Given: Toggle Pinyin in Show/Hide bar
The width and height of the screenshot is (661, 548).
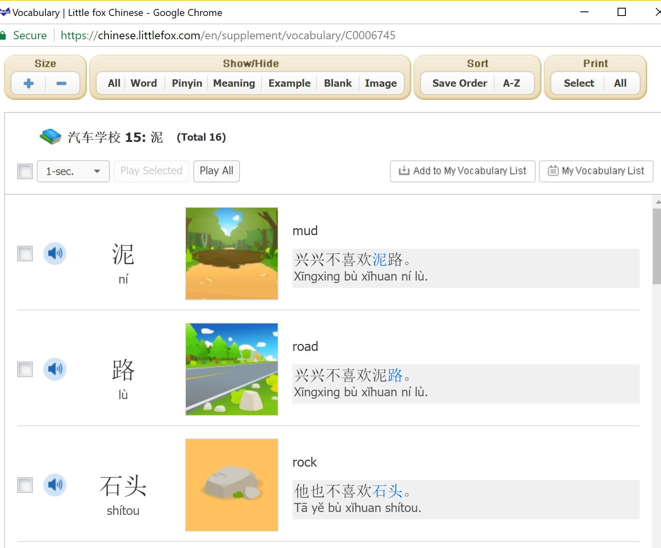Looking at the screenshot, I should 187,83.
